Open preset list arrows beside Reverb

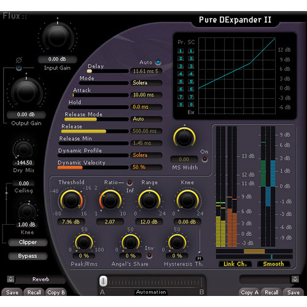tap(10, 279)
